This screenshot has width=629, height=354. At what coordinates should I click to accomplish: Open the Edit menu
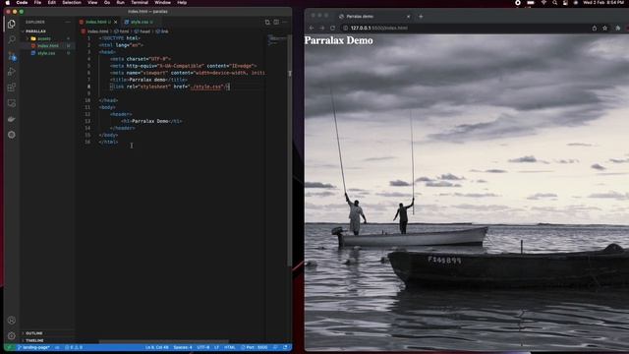pos(52,3)
